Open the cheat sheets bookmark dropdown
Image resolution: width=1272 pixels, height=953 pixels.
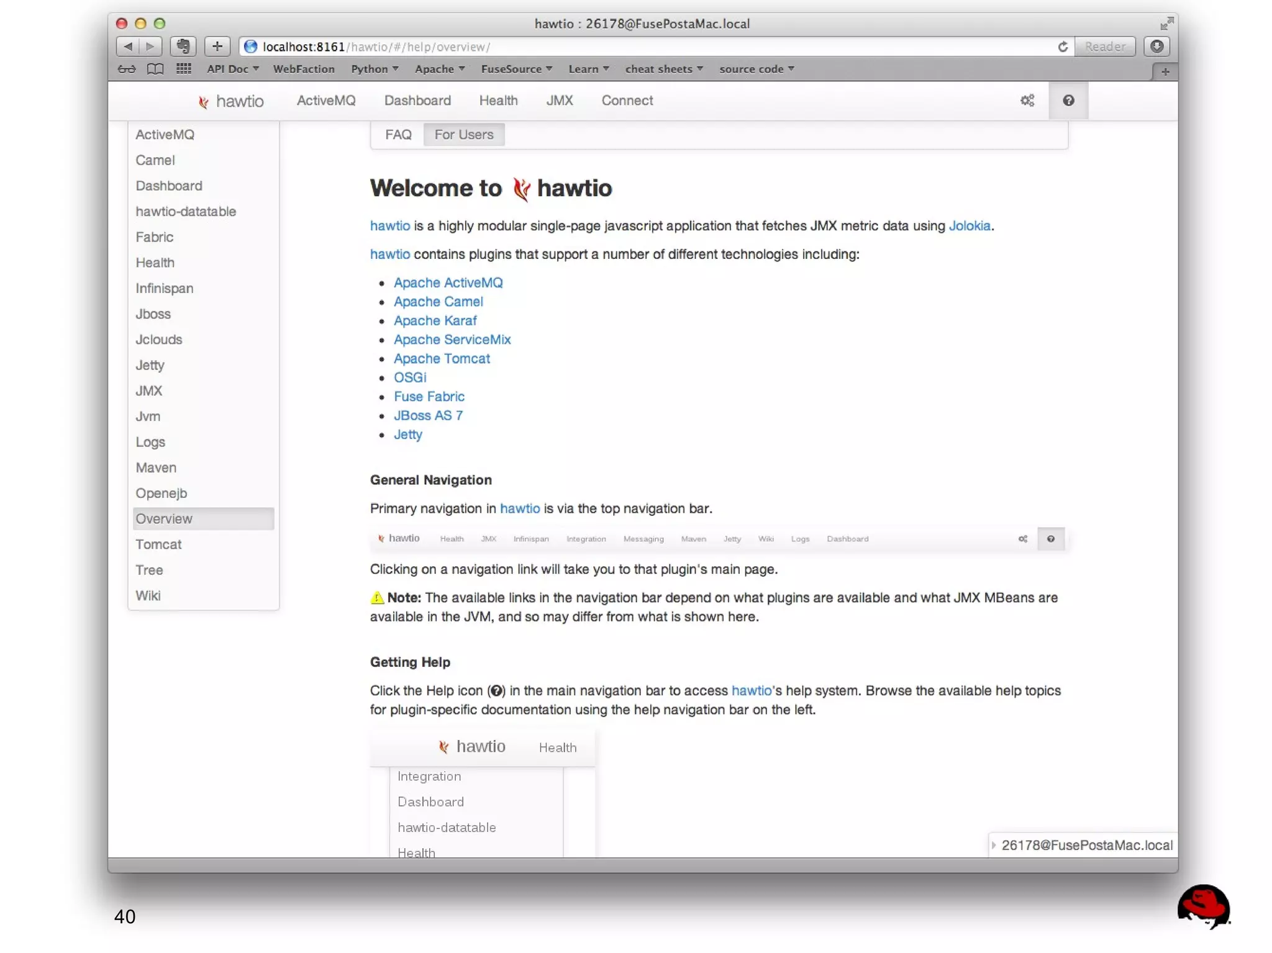(x=663, y=69)
